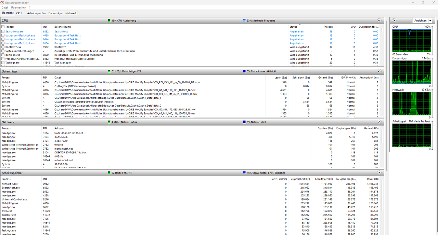Select the Universal Control.exe memory row
This screenshot has height=235, width=438.
point(191,199)
